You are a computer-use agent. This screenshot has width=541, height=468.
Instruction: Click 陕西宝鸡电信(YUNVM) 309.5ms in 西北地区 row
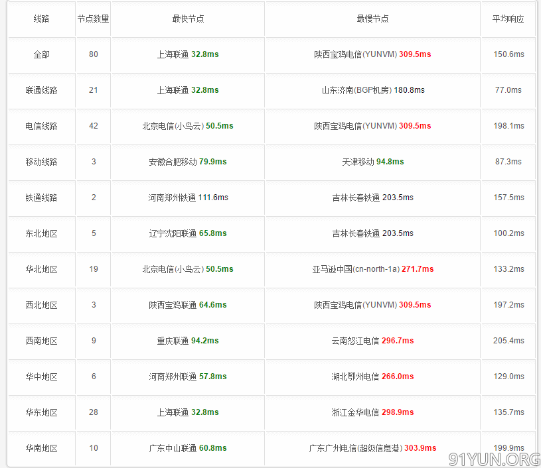click(x=372, y=306)
